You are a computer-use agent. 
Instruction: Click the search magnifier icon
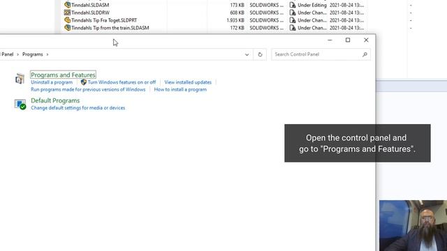tap(365, 54)
